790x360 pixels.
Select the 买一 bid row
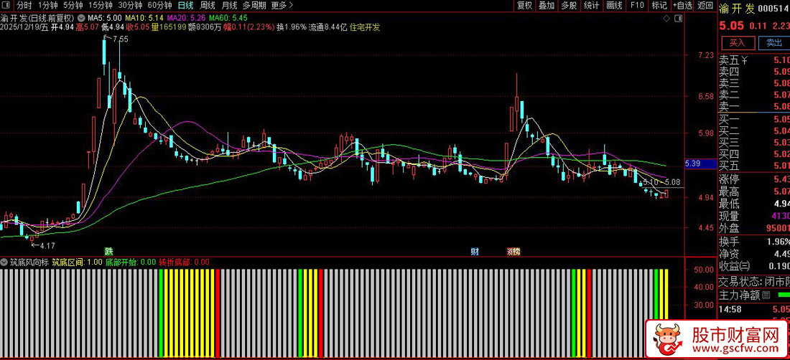point(753,120)
